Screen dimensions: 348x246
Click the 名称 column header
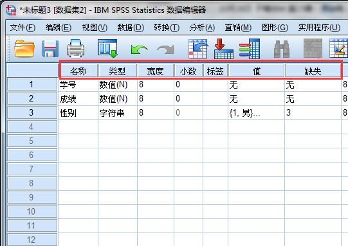[x=78, y=71]
